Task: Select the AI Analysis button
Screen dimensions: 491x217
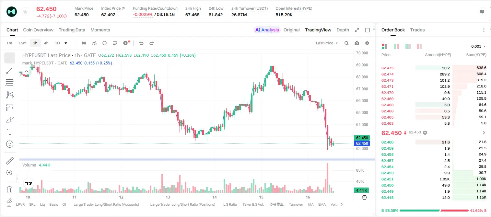Action: [x=267, y=30]
